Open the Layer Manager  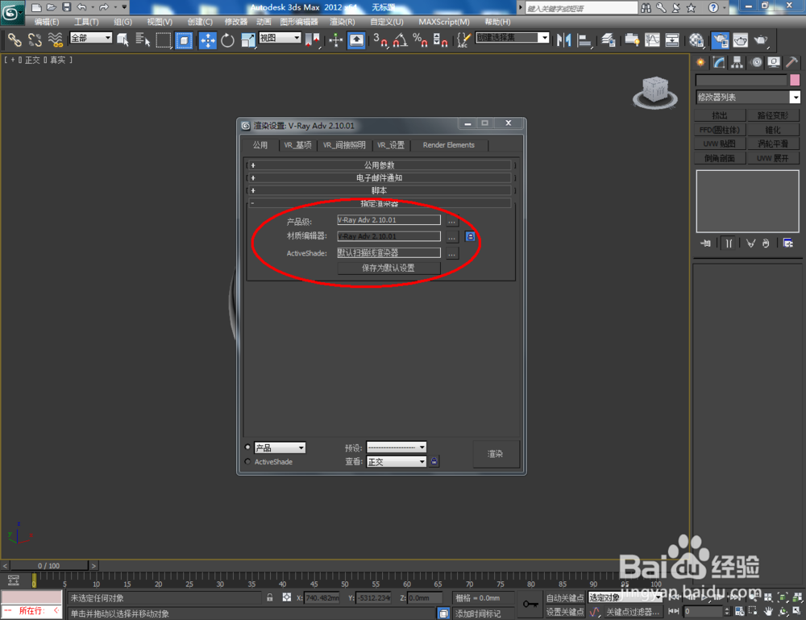point(609,40)
